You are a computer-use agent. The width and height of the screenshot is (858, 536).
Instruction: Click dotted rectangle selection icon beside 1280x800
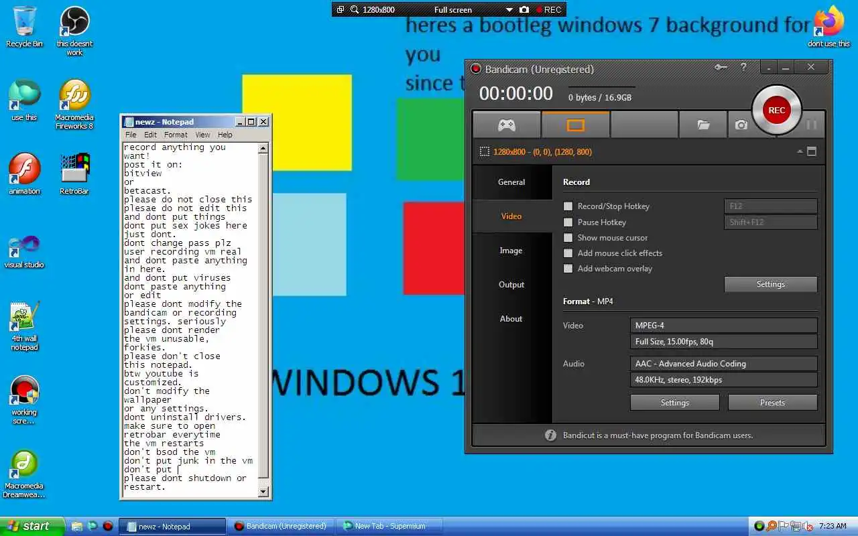tap(484, 152)
